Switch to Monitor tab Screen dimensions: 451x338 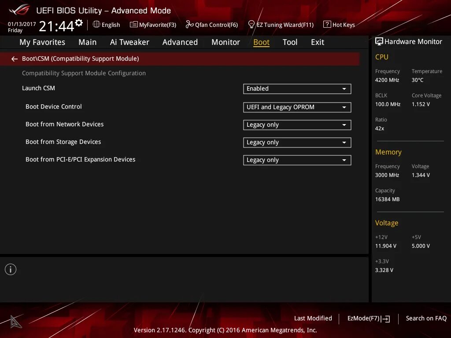click(x=225, y=42)
